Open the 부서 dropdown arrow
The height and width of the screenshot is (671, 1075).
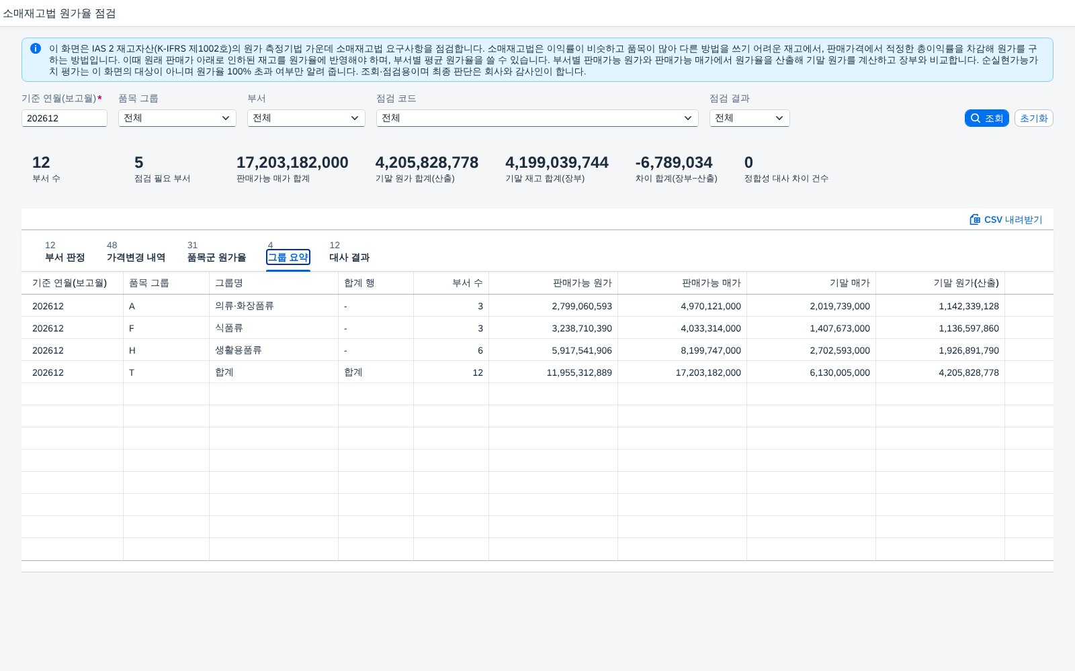tap(355, 118)
